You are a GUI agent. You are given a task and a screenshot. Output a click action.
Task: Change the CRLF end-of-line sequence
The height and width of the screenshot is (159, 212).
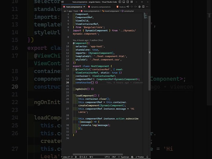[x=114, y=157]
